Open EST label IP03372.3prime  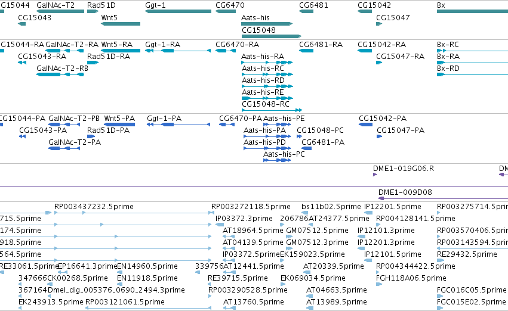tap(244, 219)
